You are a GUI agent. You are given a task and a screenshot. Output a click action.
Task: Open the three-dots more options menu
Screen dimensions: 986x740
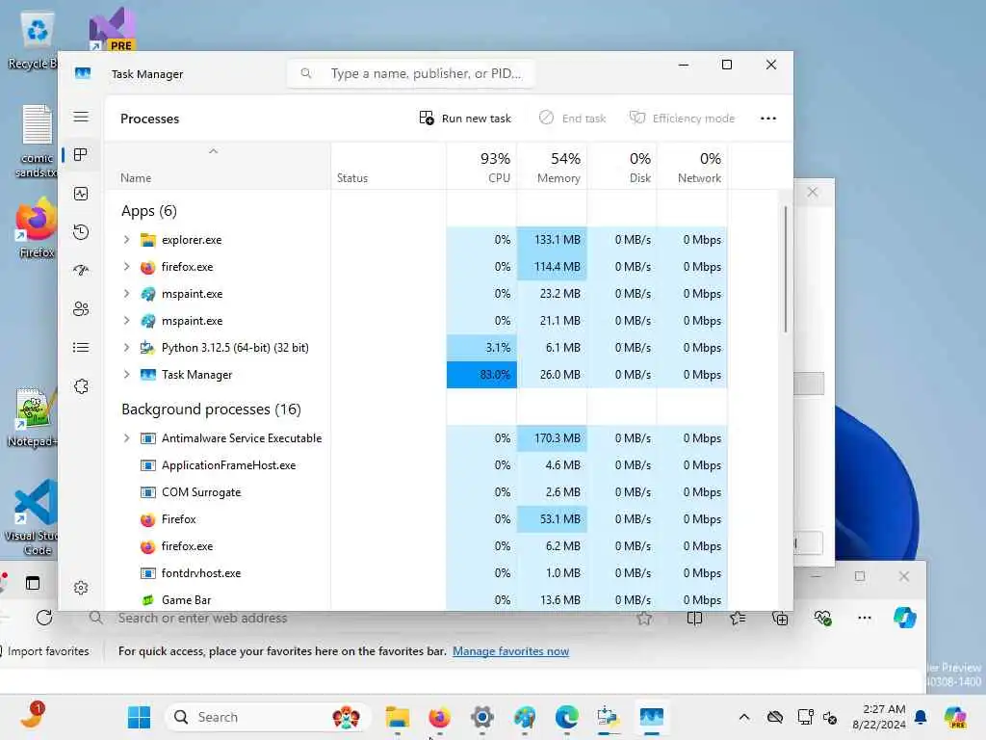click(767, 119)
